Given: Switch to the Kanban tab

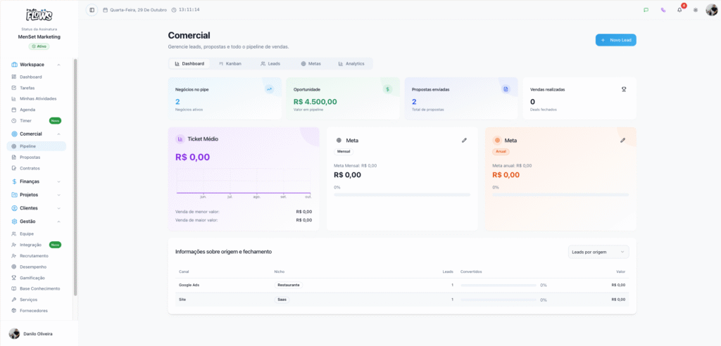Looking at the screenshot, I should point(230,63).
